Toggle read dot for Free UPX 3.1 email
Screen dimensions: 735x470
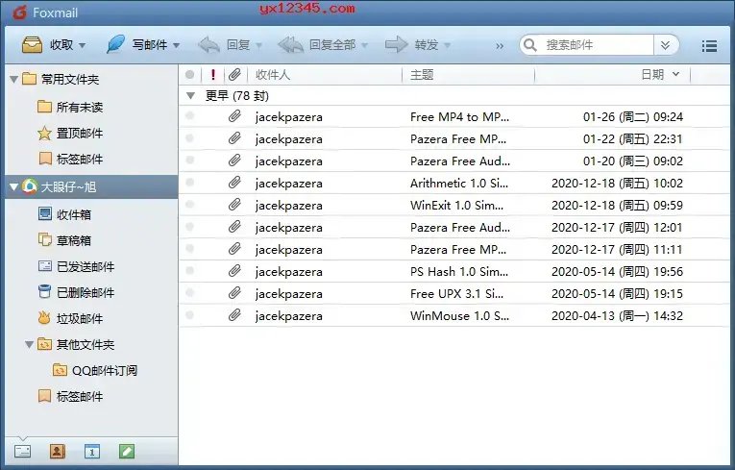[x=189, y=293]
